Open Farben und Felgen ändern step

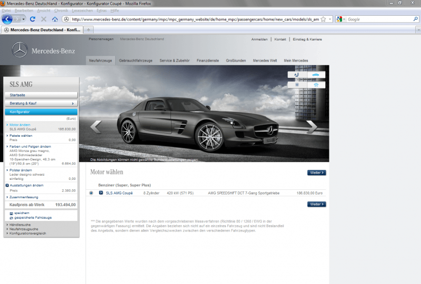[x=30, y=147]
